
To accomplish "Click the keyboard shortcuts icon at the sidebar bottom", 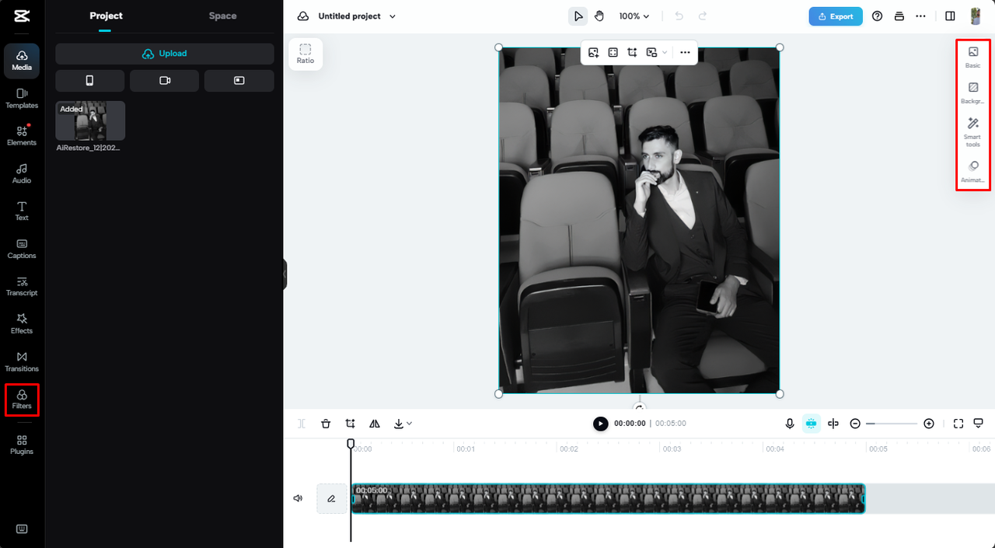I will (22, 529).
